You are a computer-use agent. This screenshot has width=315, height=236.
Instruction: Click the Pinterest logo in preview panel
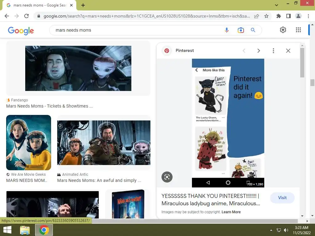pos(166,51)
